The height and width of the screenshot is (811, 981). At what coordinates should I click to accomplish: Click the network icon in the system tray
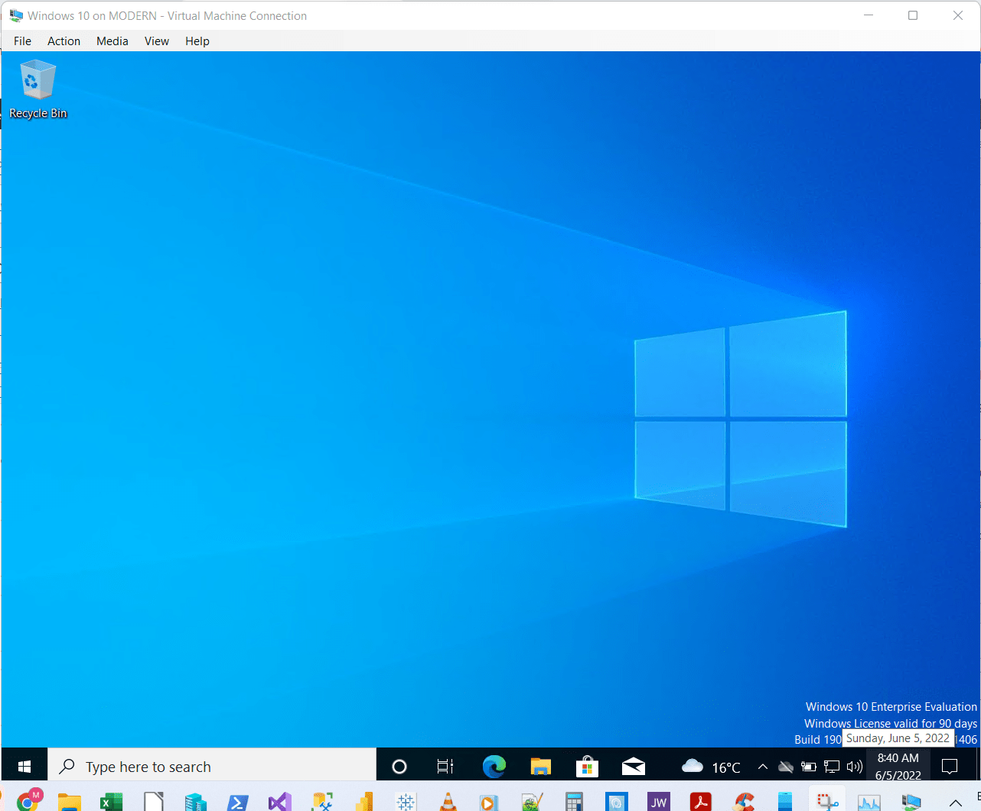[x=832, y=766]
